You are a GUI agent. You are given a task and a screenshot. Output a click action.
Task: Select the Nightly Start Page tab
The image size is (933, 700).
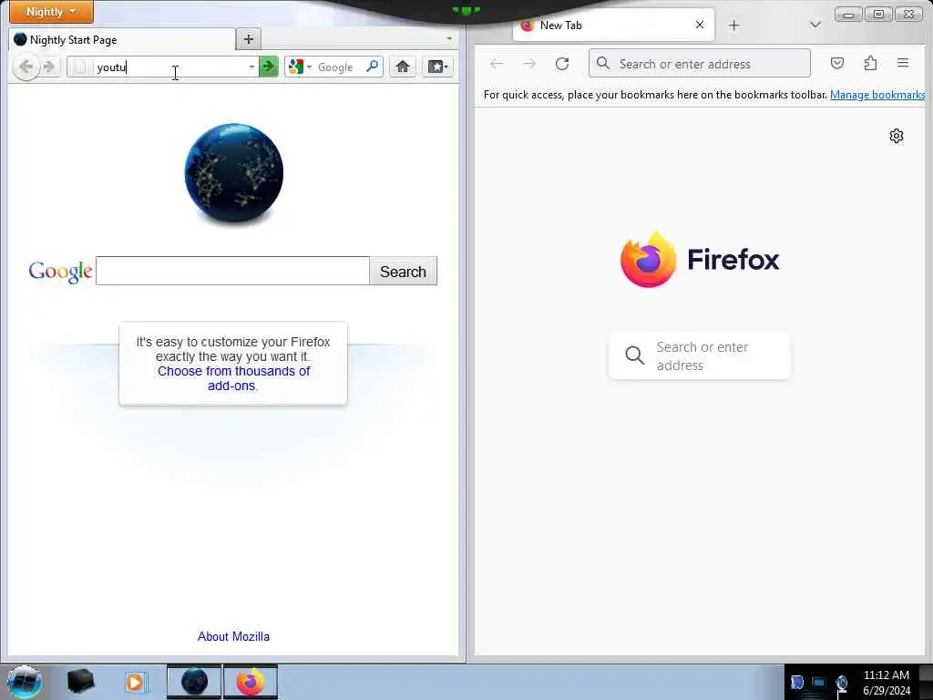click(122, 40)
